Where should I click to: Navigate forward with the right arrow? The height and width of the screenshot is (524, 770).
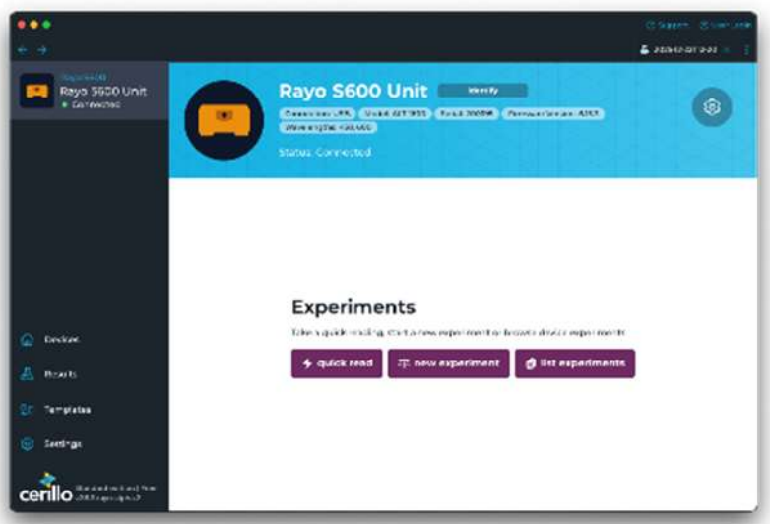[42, 50]
